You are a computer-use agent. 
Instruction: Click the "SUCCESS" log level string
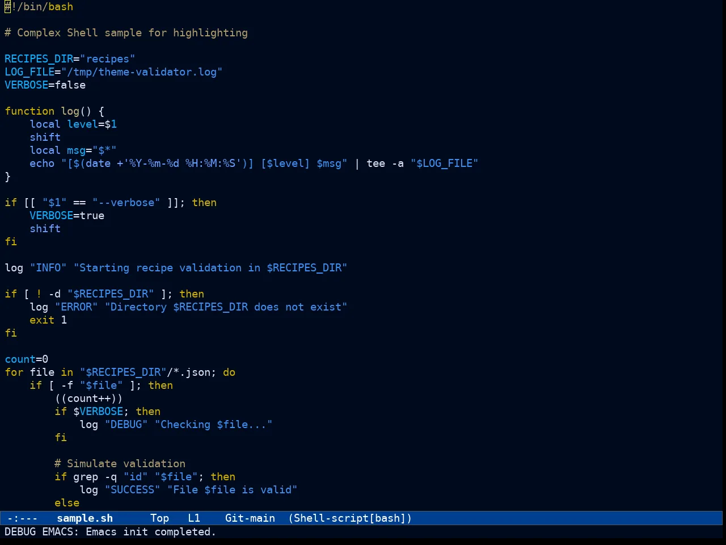tap(132, 490)
